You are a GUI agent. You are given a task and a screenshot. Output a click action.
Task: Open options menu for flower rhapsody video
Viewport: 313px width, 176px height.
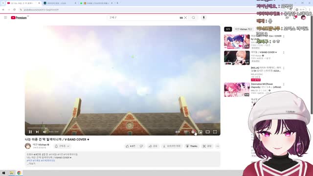(x=284, y=85)
